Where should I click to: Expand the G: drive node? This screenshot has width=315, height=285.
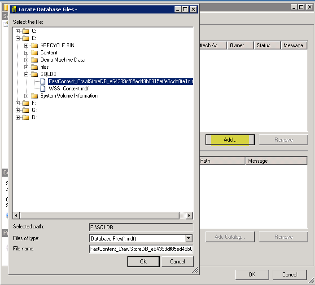17,110
